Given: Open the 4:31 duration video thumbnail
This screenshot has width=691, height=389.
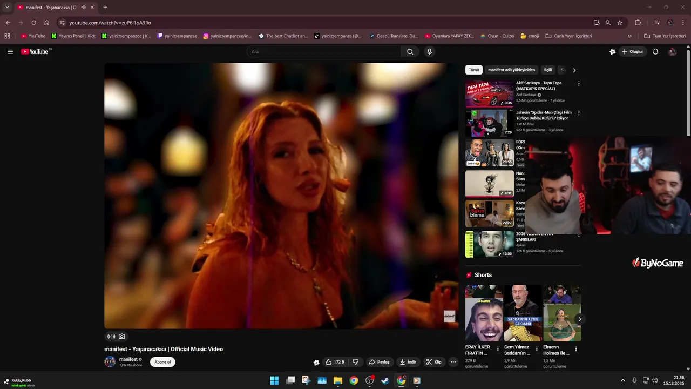Looking at the screenshot, I should pyautogui.click(x=490, y=184).
